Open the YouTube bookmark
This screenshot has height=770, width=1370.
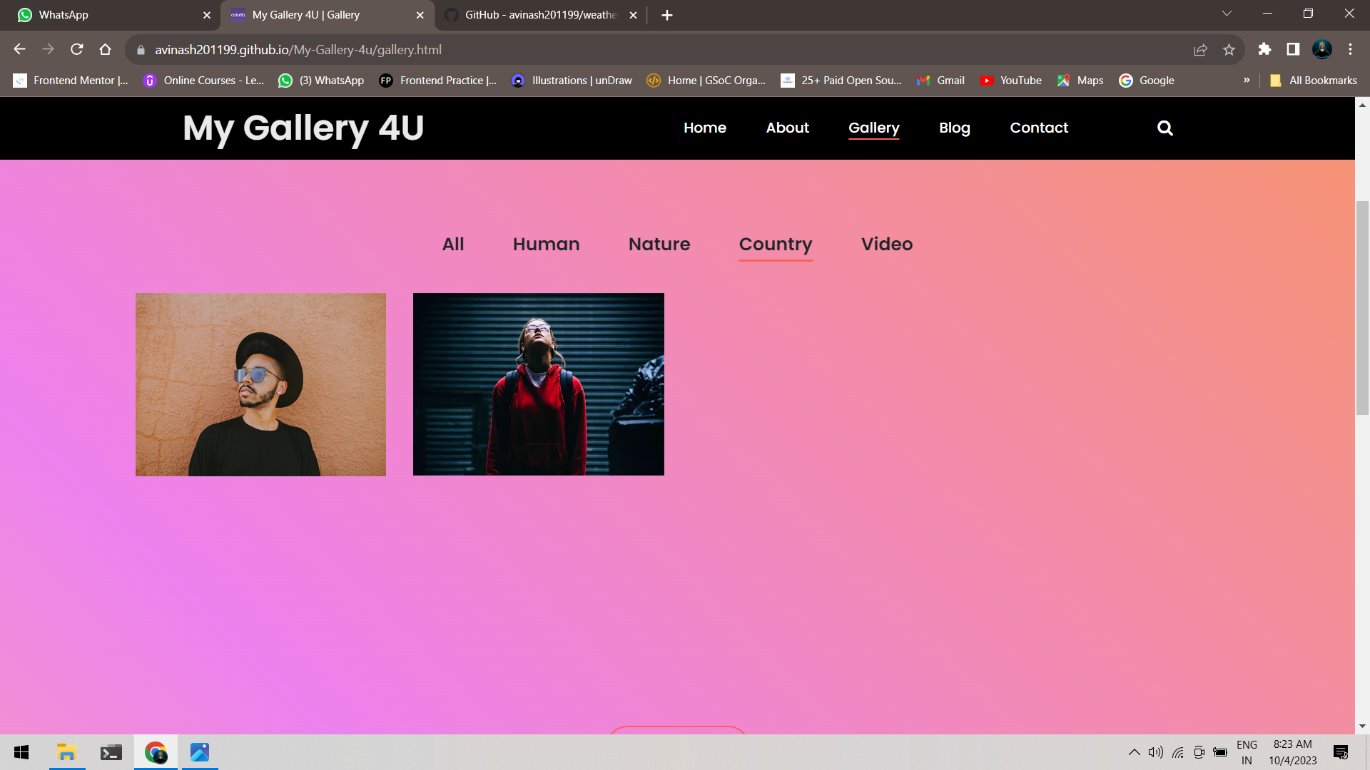point(1010,81)
